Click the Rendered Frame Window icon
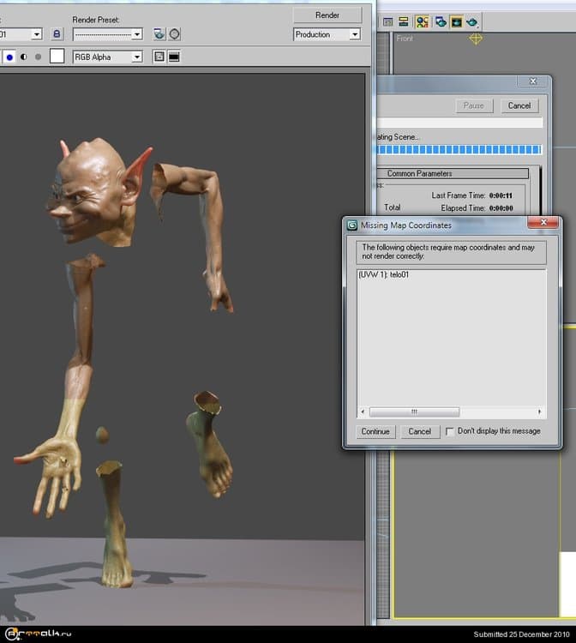Screen dimensions: 576x643 (x=458, y=21)
